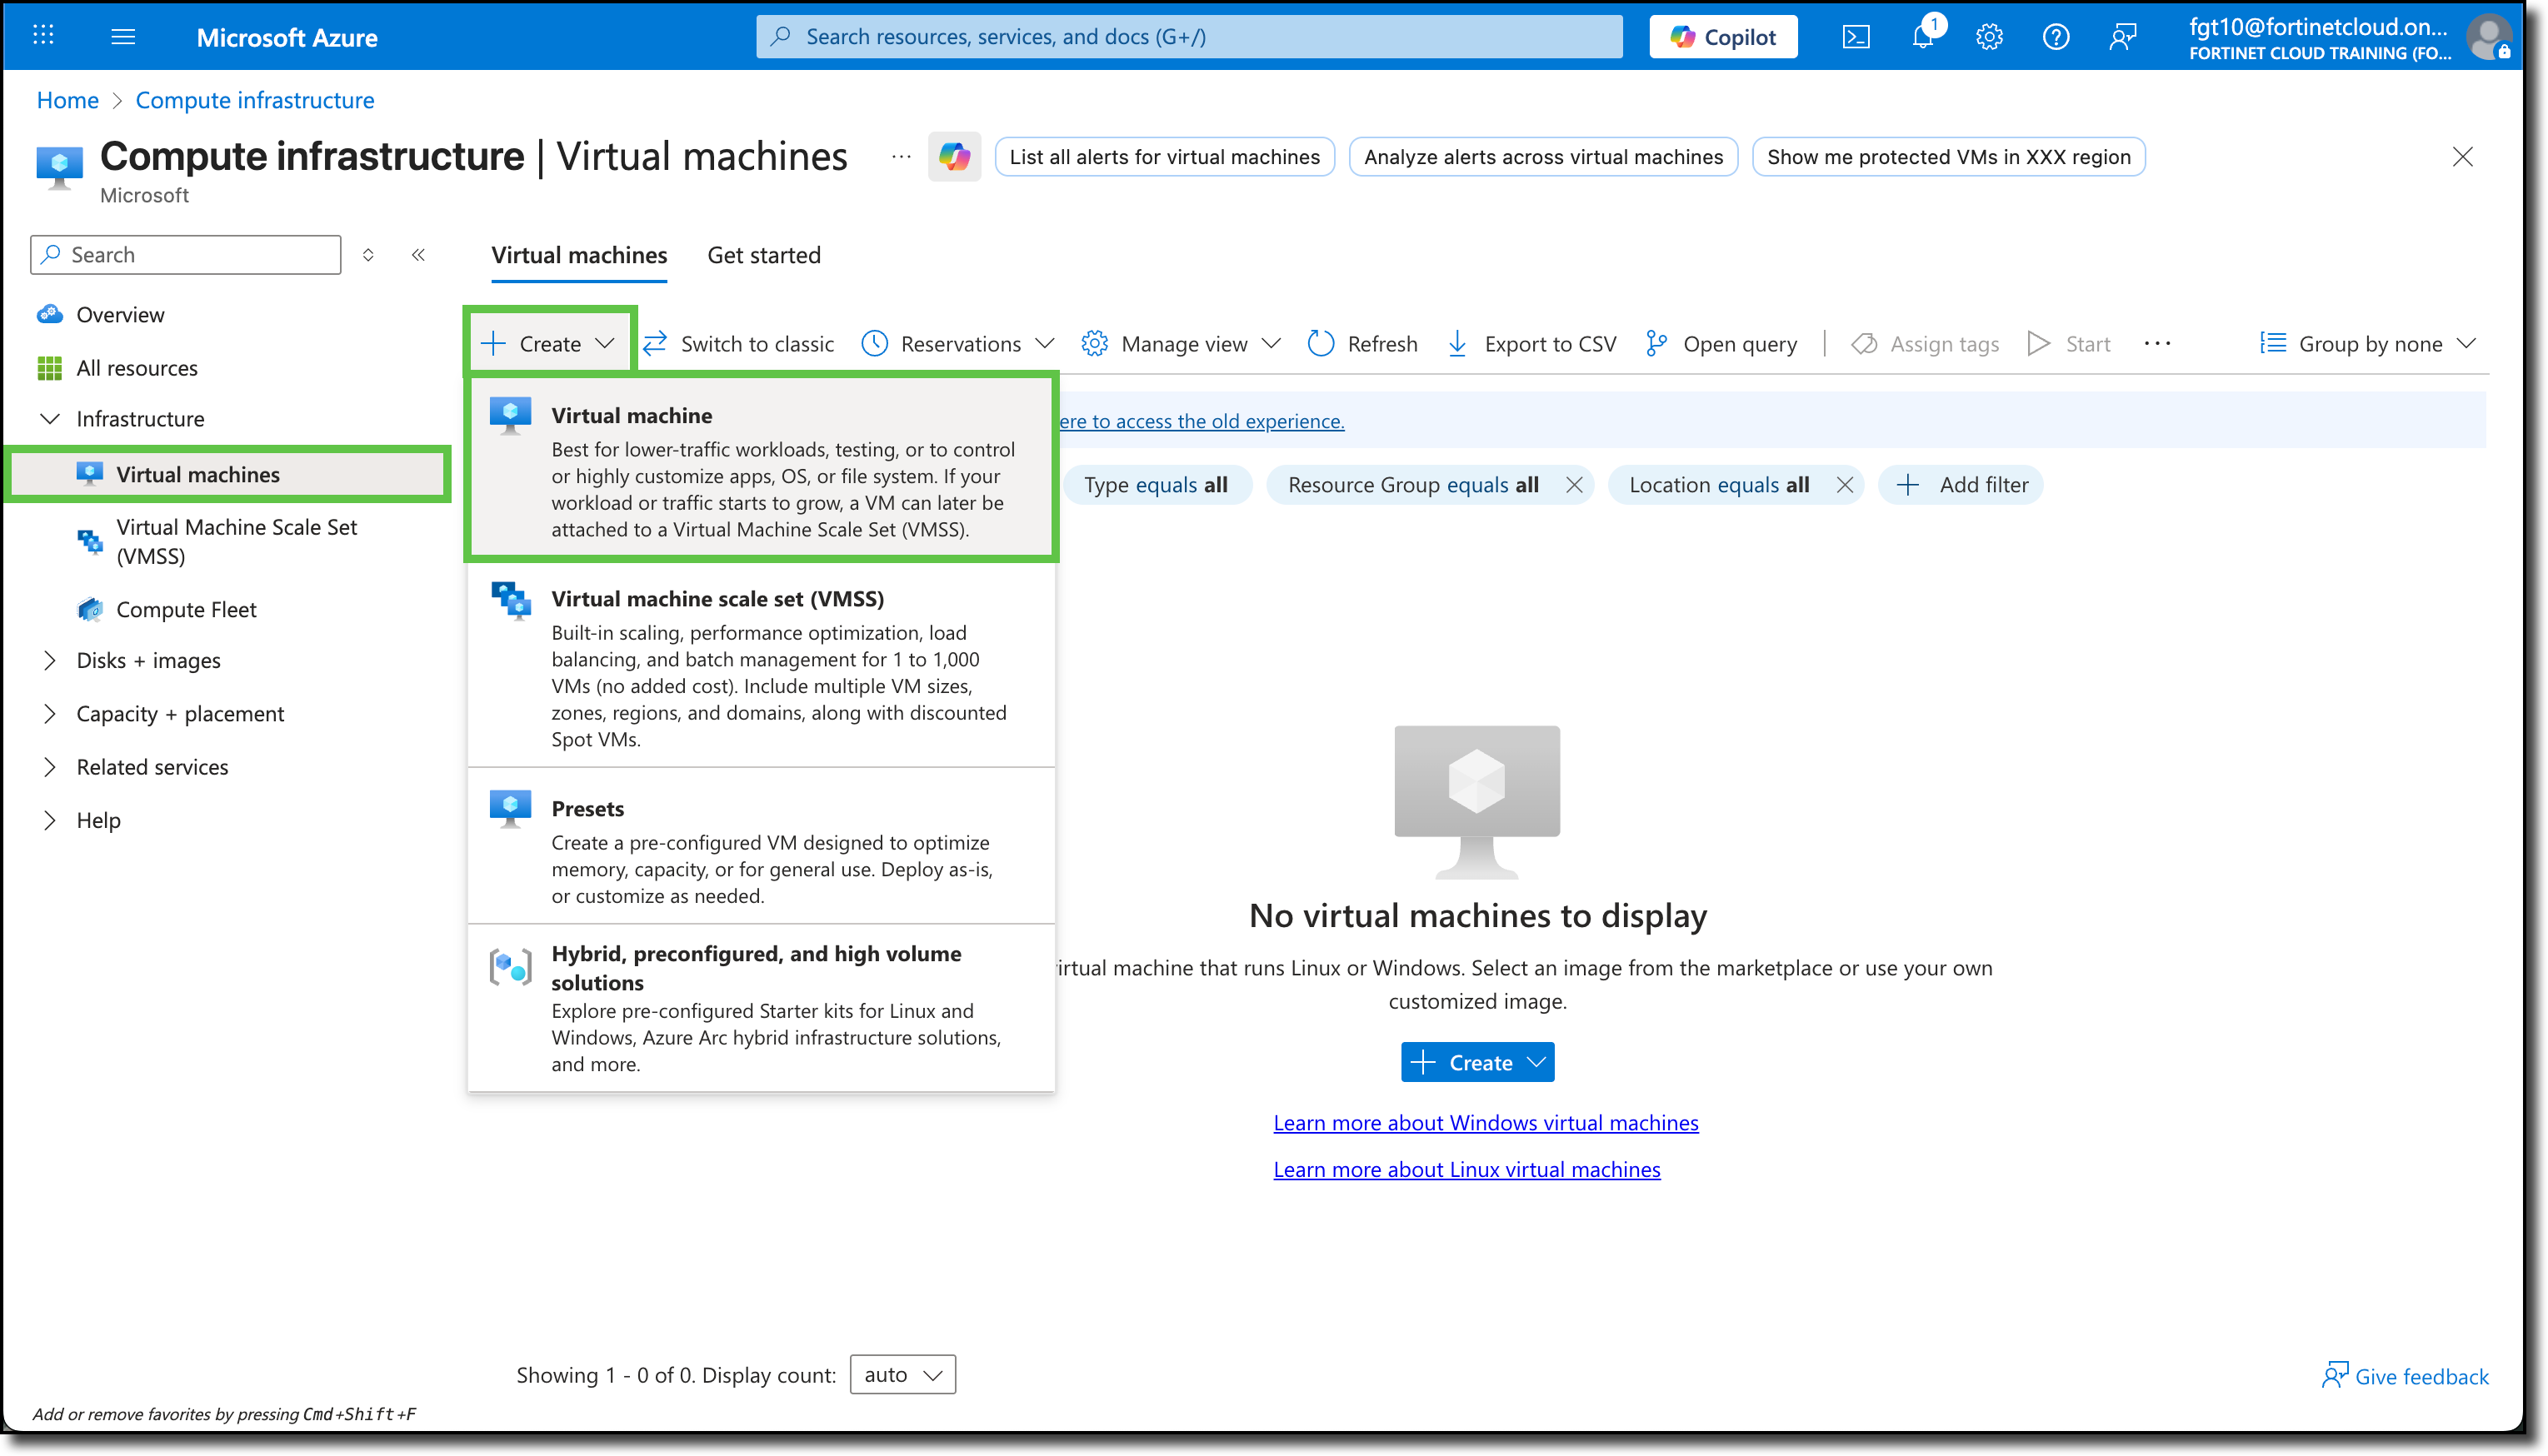
Task: Switch to the Get started tab
Action: (x=763, y=255)
